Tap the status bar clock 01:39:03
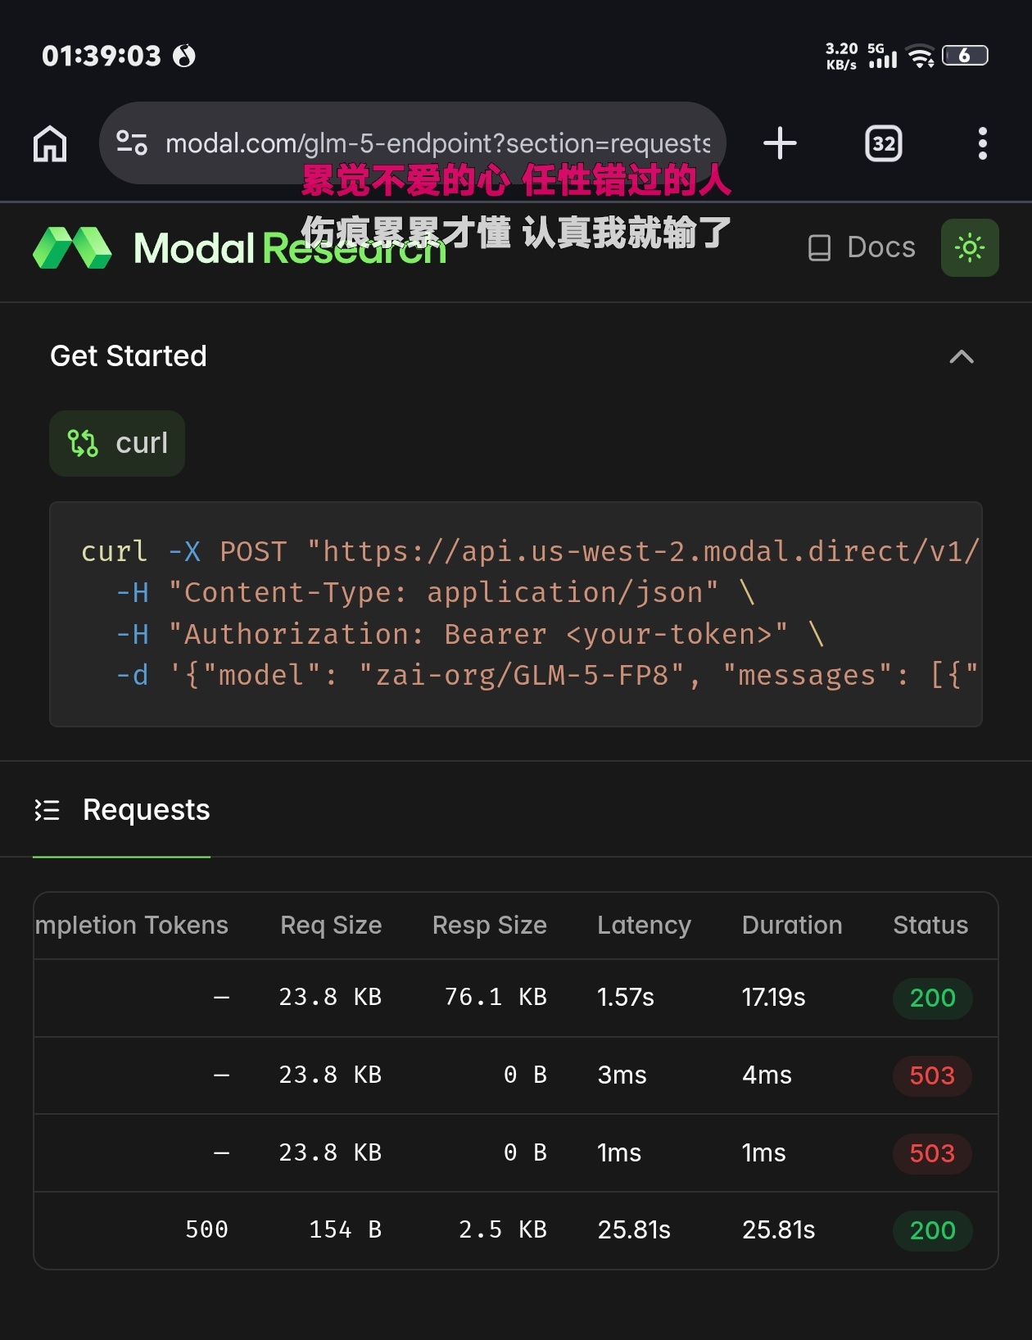The width and height of the screenshot is (1032, 1340). coord(102,56)
